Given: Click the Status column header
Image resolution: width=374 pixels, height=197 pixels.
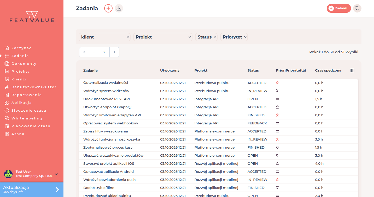Looking at the screenshot, I should click(x=253, y=71).
